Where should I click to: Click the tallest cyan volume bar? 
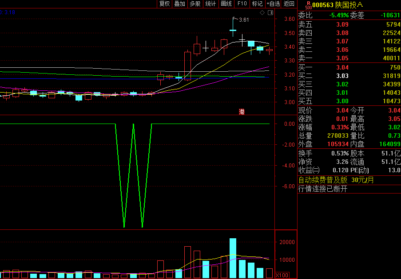click(x=233, y=258)
